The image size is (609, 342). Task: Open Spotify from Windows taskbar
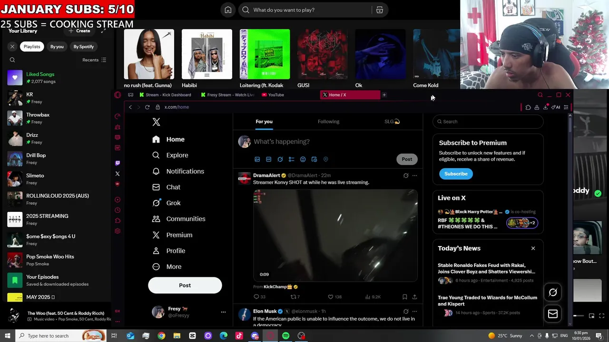(x=285, y=336)
